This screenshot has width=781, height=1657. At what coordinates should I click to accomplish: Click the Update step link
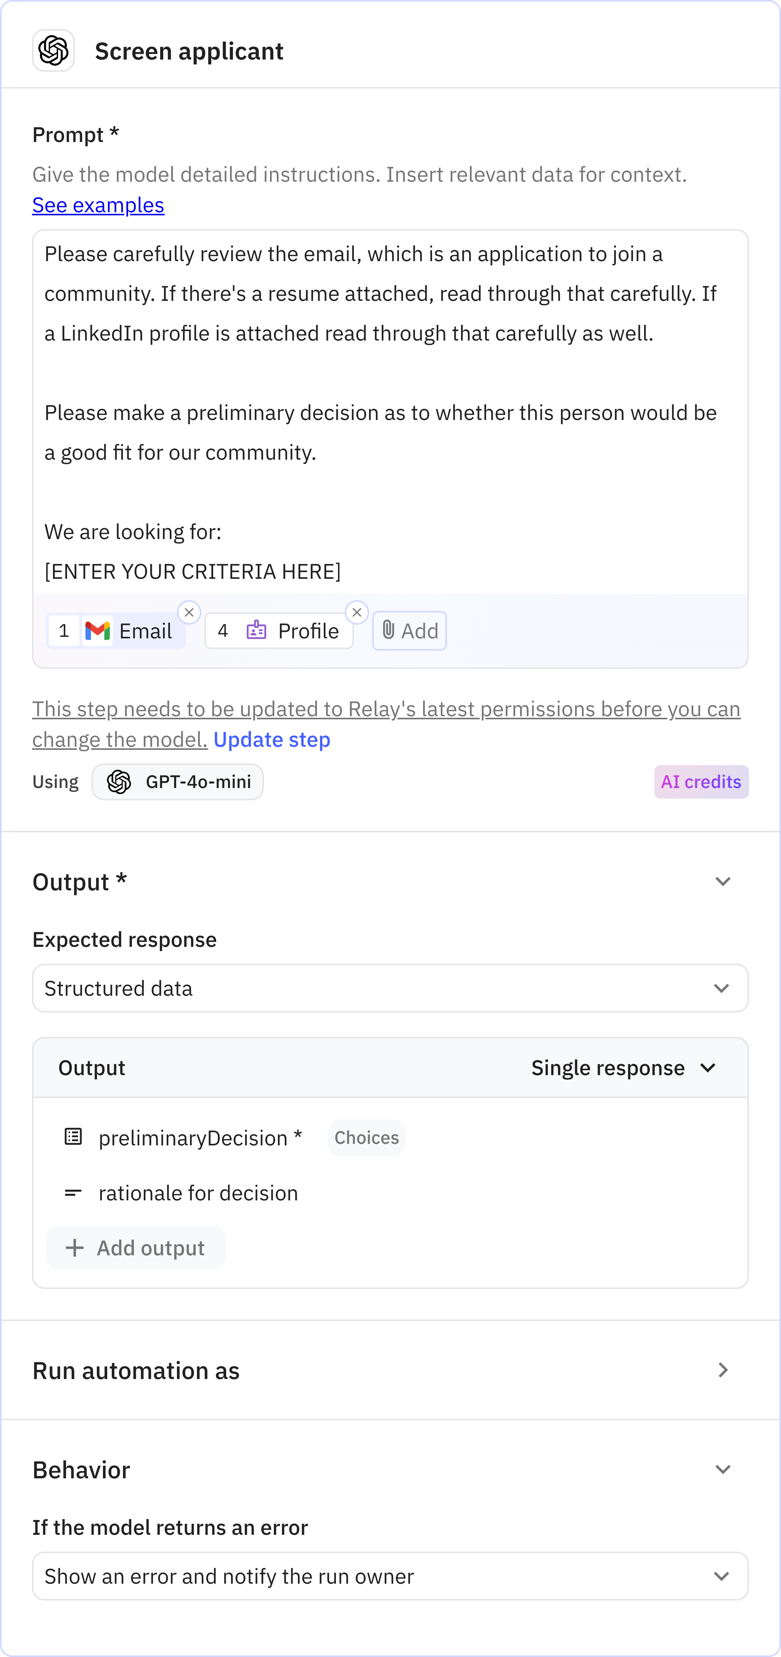tap(272, 740)
